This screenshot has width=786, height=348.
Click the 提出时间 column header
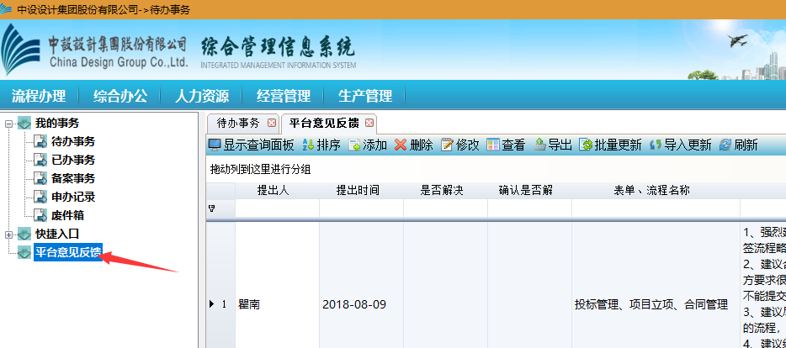tap(361, 190)
